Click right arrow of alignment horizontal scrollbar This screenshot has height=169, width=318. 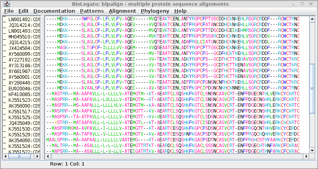click(307, 156)
